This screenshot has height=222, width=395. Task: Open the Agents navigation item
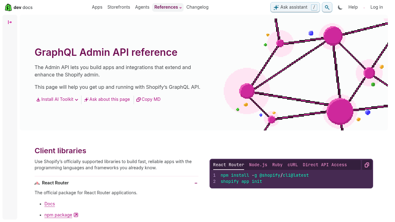[142, 7]
